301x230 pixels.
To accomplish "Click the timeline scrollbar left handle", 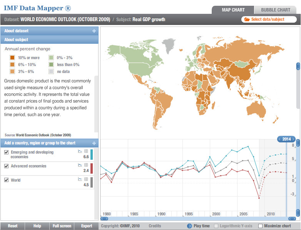I will point(104,218).
